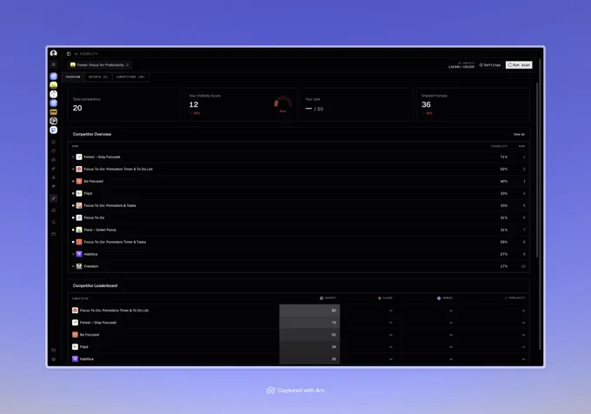Click the Your rank card value

[x=315, y=109]
